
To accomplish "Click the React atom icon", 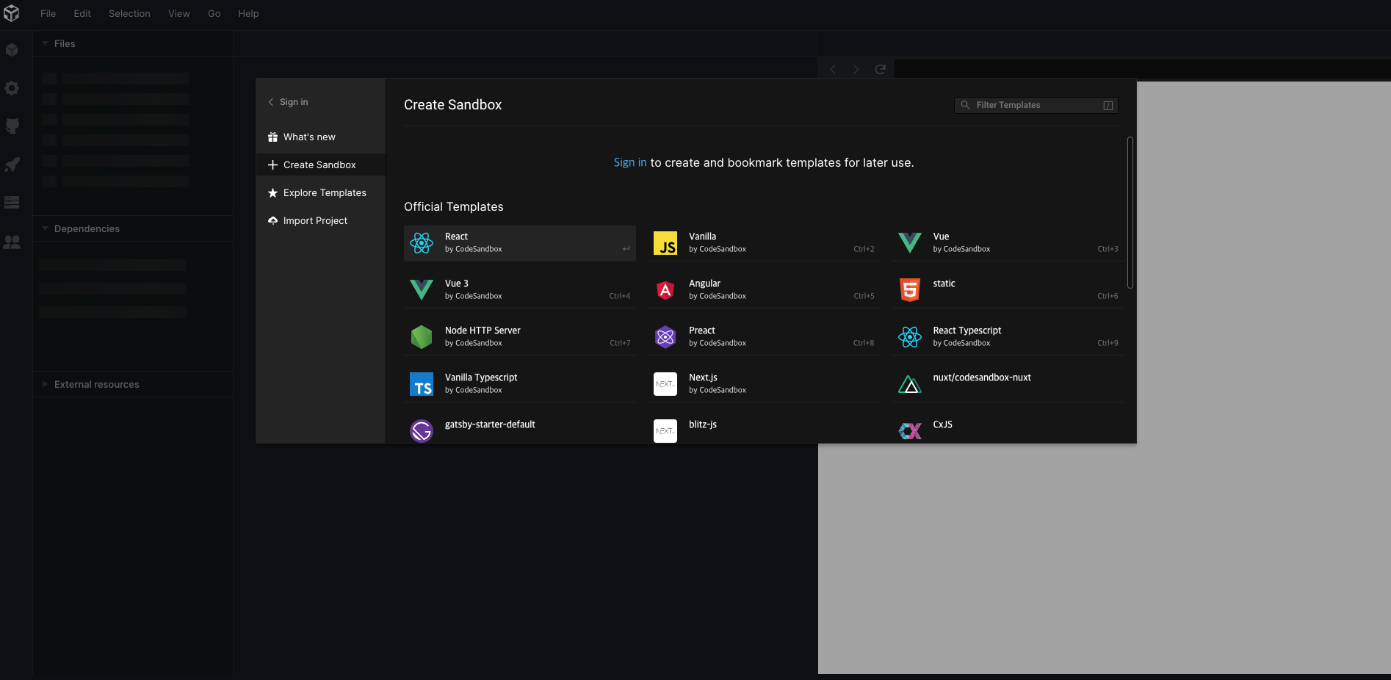I will (x=422, y=243).
